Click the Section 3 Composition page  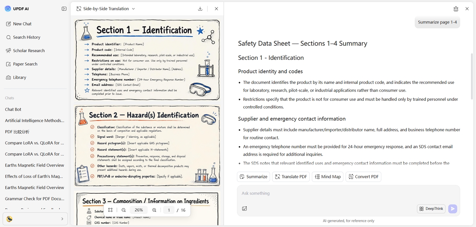point(147,209)
